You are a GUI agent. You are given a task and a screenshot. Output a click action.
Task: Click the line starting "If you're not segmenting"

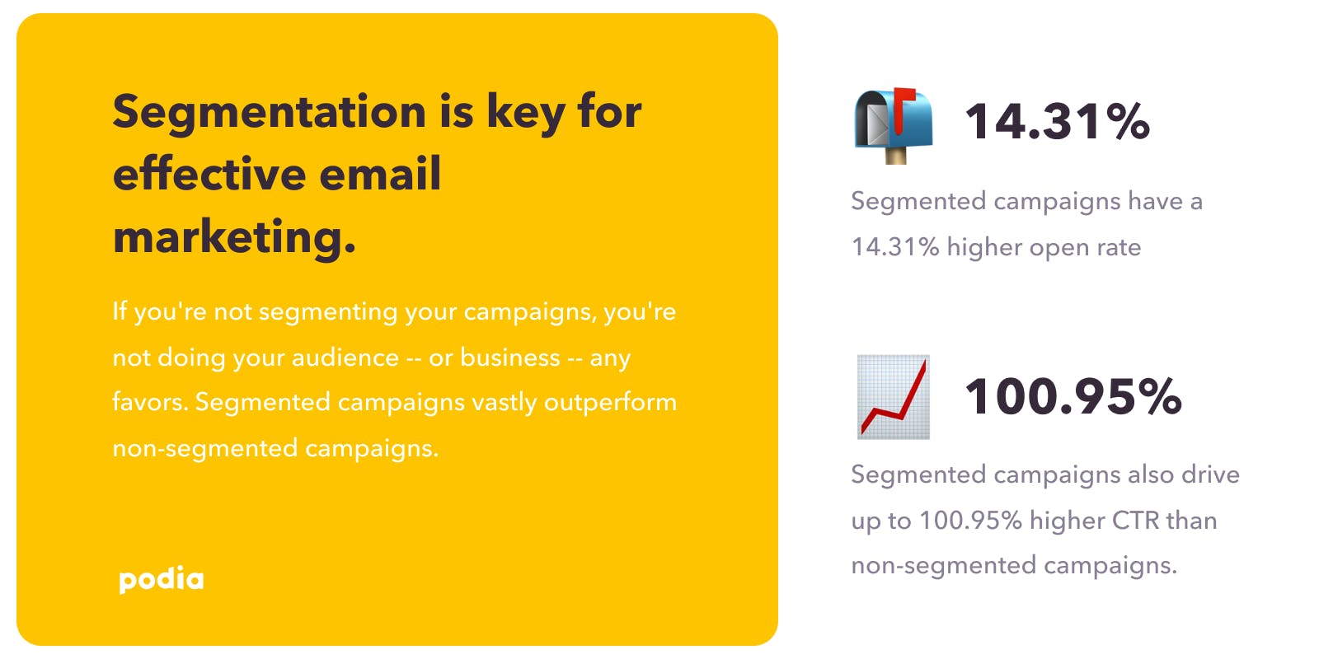(394, 311)
